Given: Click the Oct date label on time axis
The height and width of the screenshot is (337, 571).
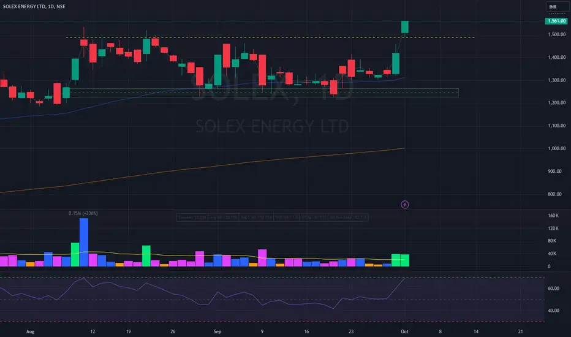Looking at the screenshot, I should 404,331.
